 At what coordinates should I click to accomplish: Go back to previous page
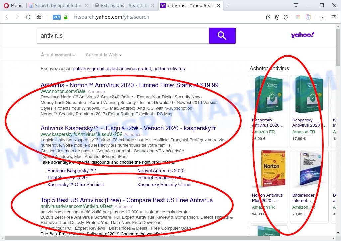[x=7, y=17]
